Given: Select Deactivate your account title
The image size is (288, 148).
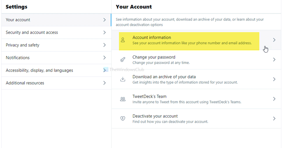Looking at the screenshot, I should 155,116.
